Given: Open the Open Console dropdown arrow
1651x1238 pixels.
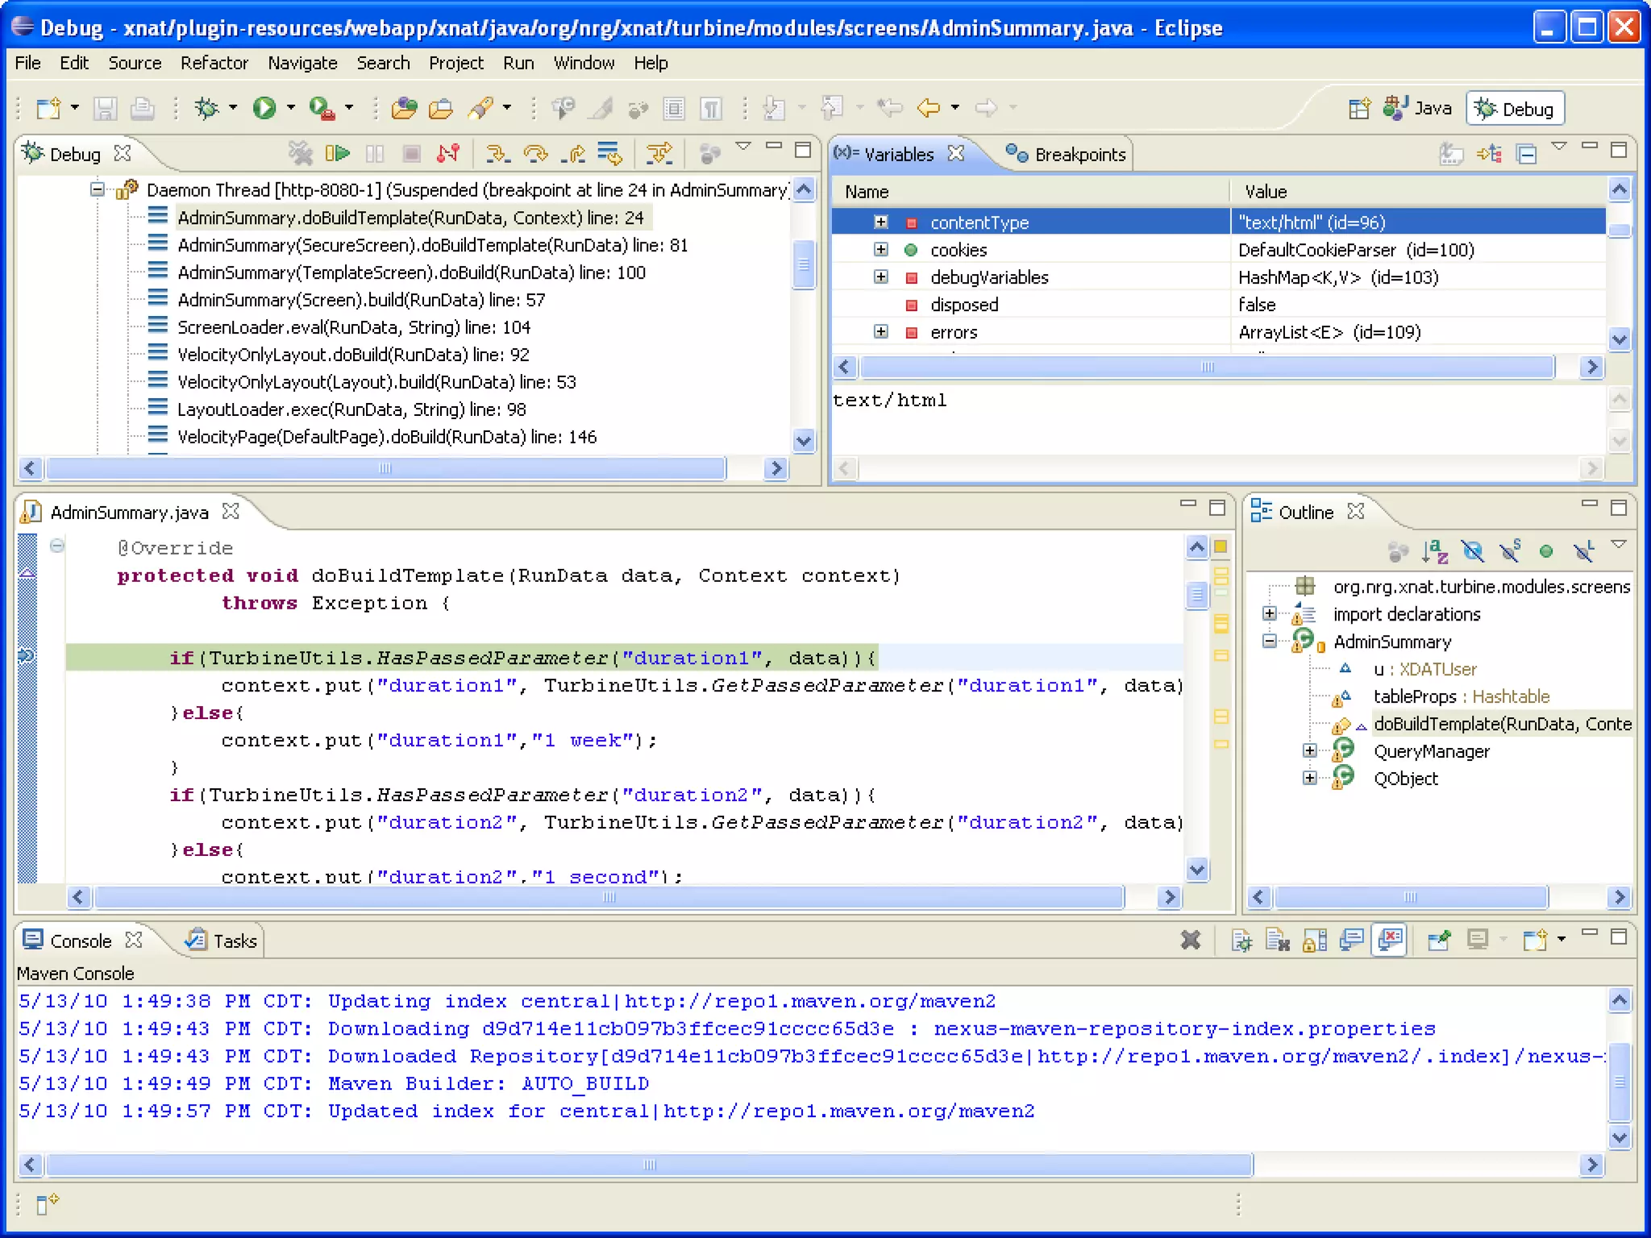Looking at the screenshot, I should (1562, 939).
